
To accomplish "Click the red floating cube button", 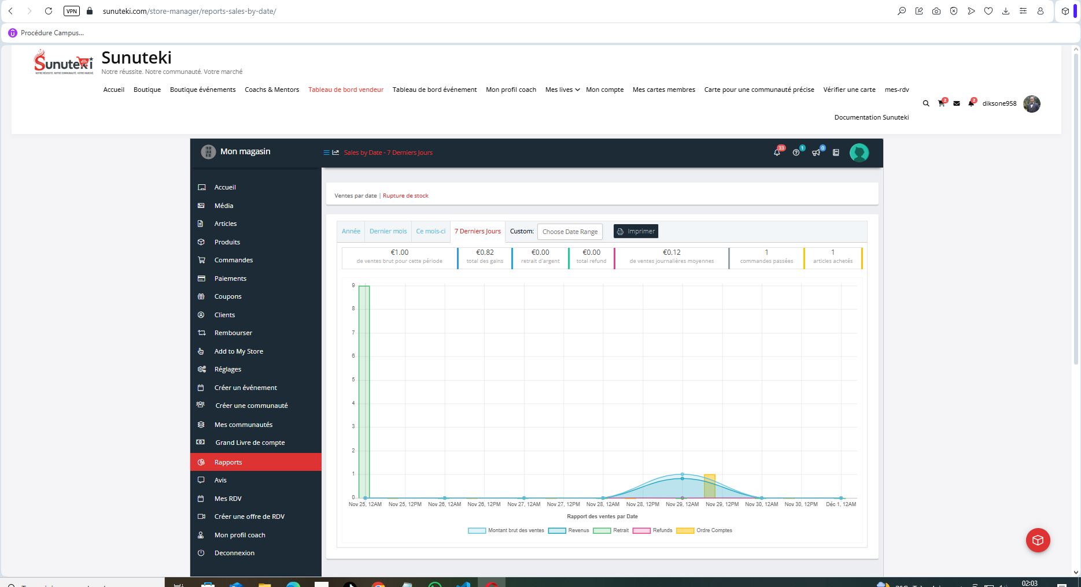I will pos(1038,540).
